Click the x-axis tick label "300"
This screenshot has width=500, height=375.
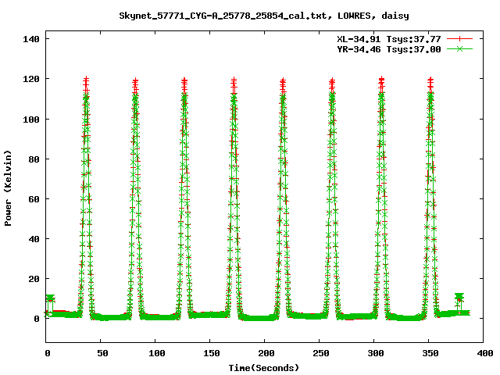(376, 353)
